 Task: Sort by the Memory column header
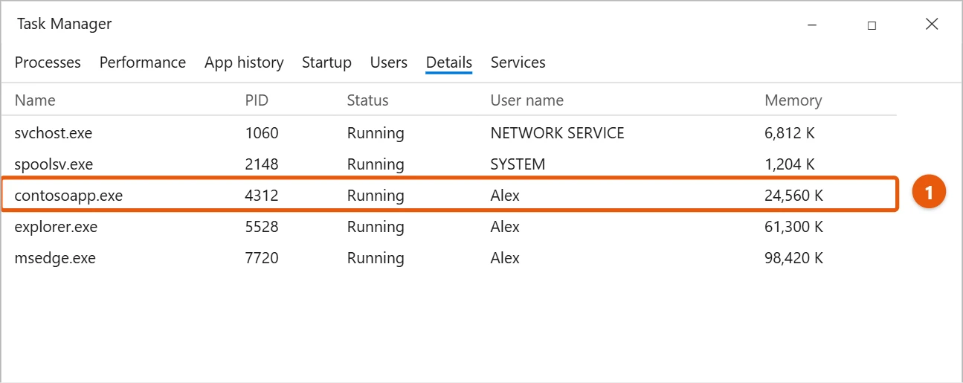[793, 100]
